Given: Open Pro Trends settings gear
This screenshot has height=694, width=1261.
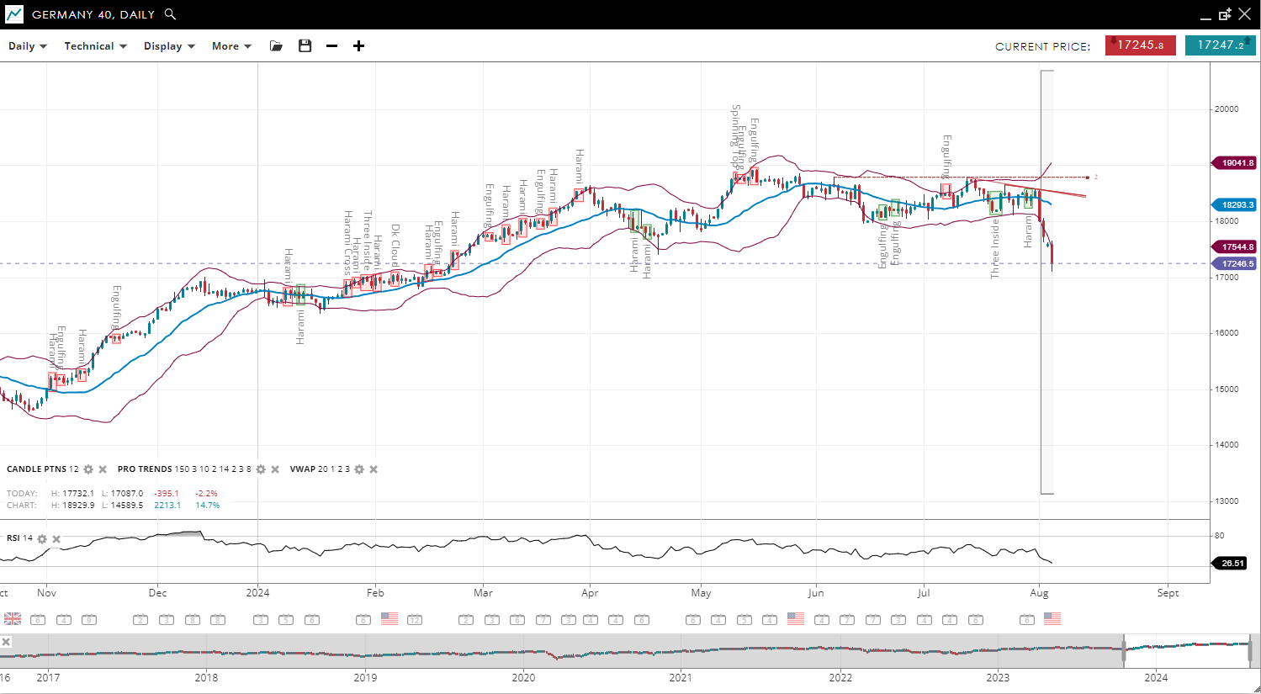Looking at the screenshot, I should tap(261, 469).
